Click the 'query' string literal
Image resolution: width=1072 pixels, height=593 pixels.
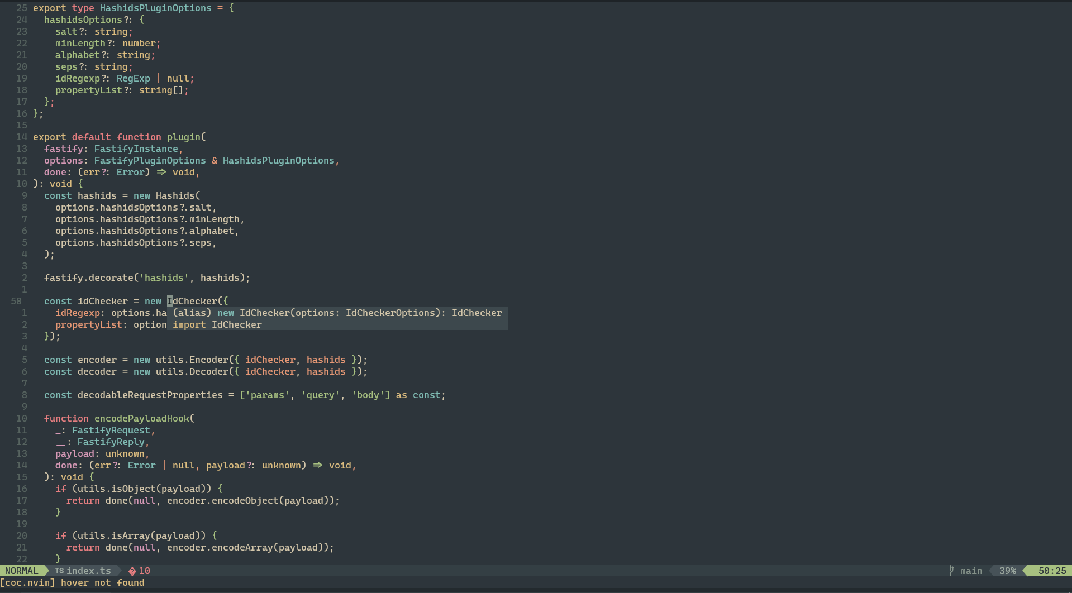point(321,395)
